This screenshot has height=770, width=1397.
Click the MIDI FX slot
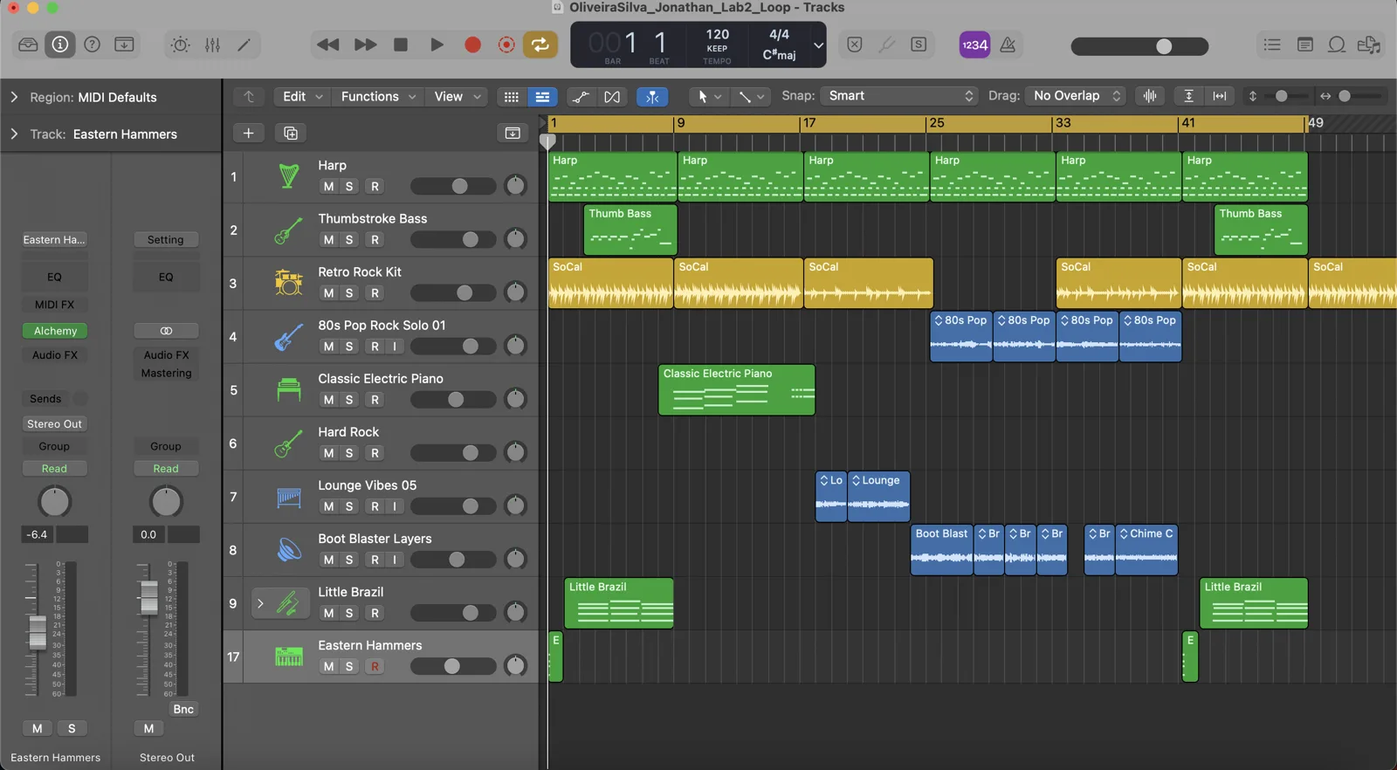tap(54, 305)
